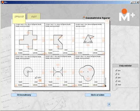The width and height of the screenshot is (140, 111).
Task: Click left arrow at bottom of task 4 panel
Action: tap(16, 86)
